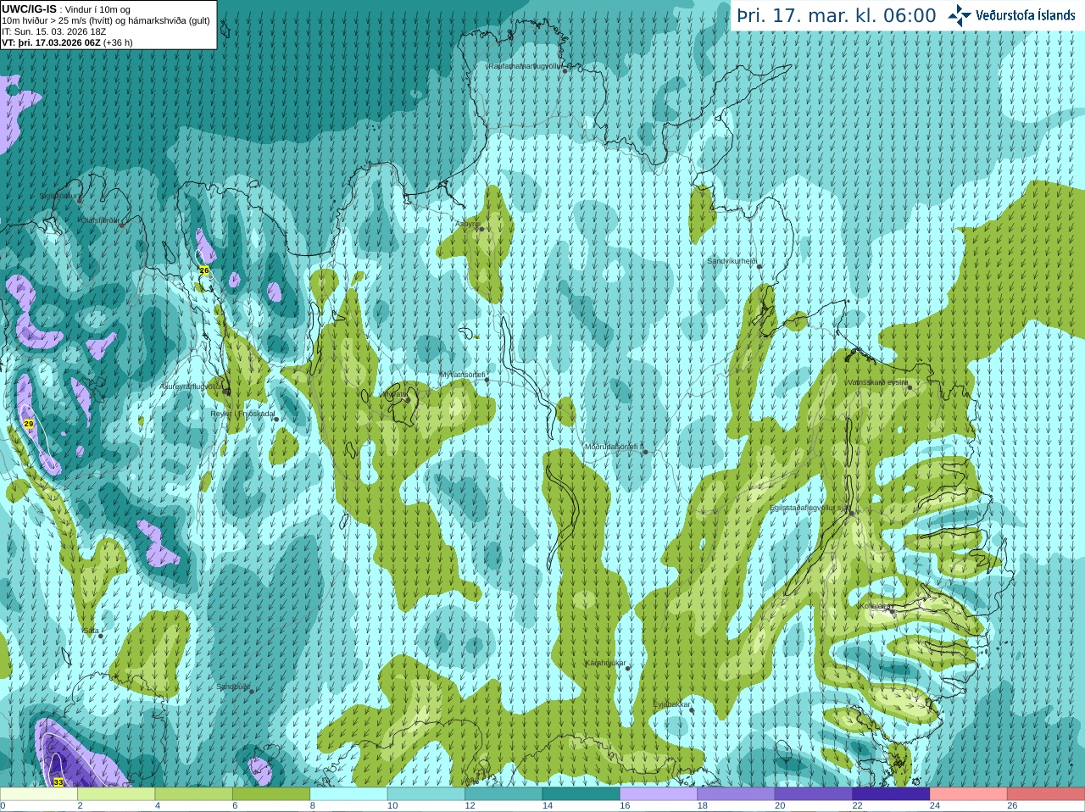The width and height of the screenshot is (1085, 812).
Task: Click the 10–12 m/s light teal legend swatch
Action: coord(426,794)
